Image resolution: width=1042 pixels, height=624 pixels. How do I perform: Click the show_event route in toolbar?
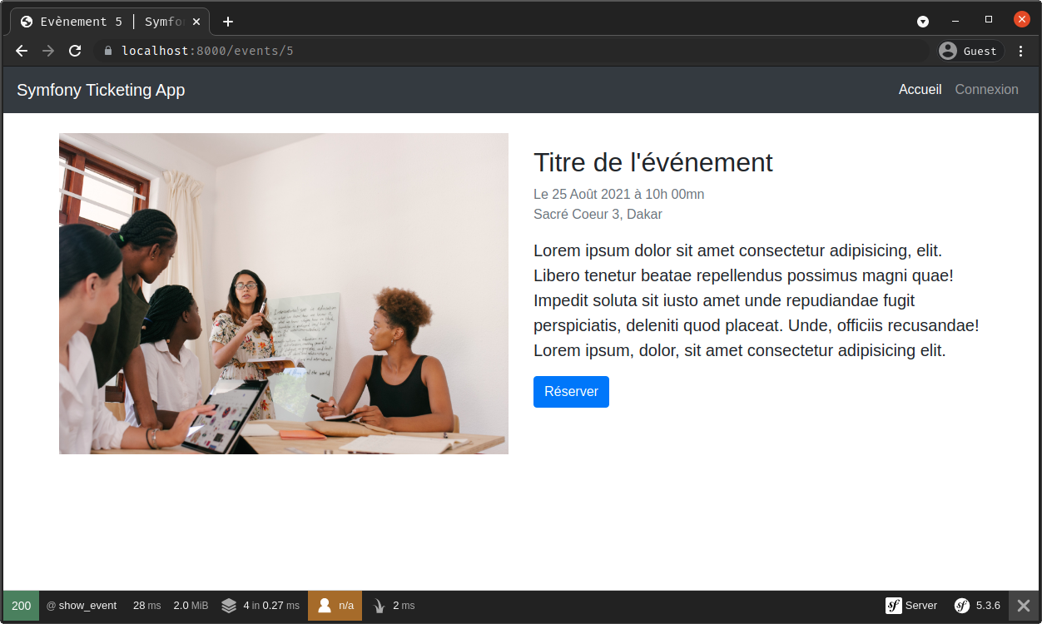(82, 606)
